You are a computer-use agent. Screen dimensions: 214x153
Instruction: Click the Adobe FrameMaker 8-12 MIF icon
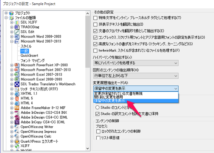[x=17, y=108]
